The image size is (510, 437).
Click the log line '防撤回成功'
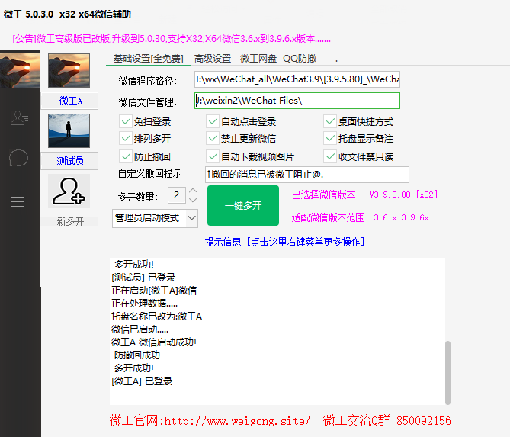point(137,355)
